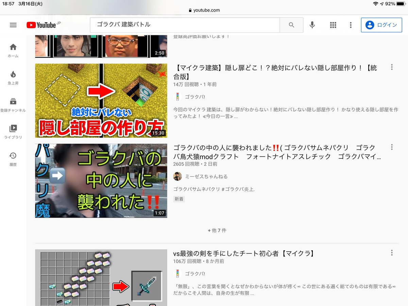408x306 pixels.
Task: Click description ゴラクバサムネパクリ #ゴラクバ炎上.
Action: [x=214, y=189]
